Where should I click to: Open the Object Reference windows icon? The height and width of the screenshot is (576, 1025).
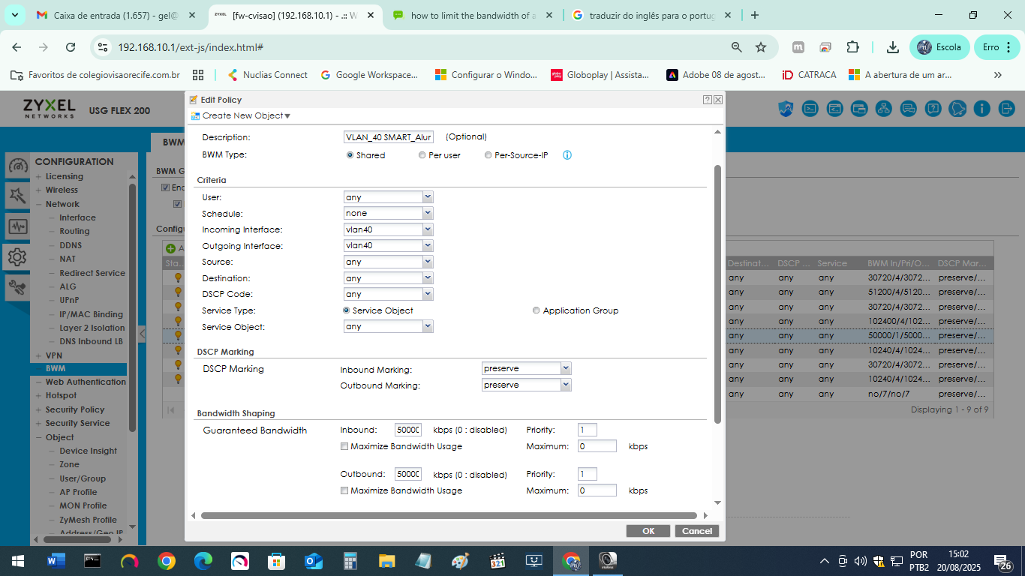point(859,109)
